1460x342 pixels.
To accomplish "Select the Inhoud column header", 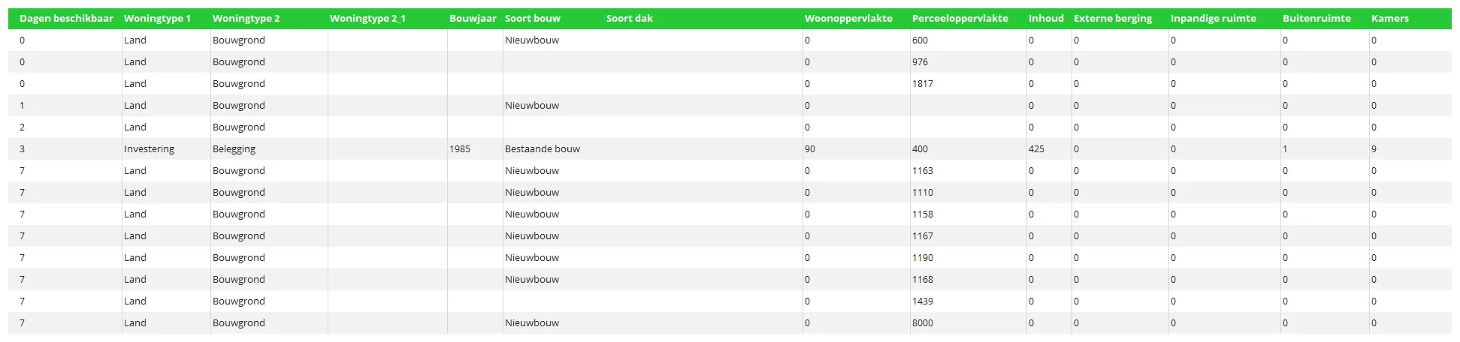I will click(x=1046, y=19).
